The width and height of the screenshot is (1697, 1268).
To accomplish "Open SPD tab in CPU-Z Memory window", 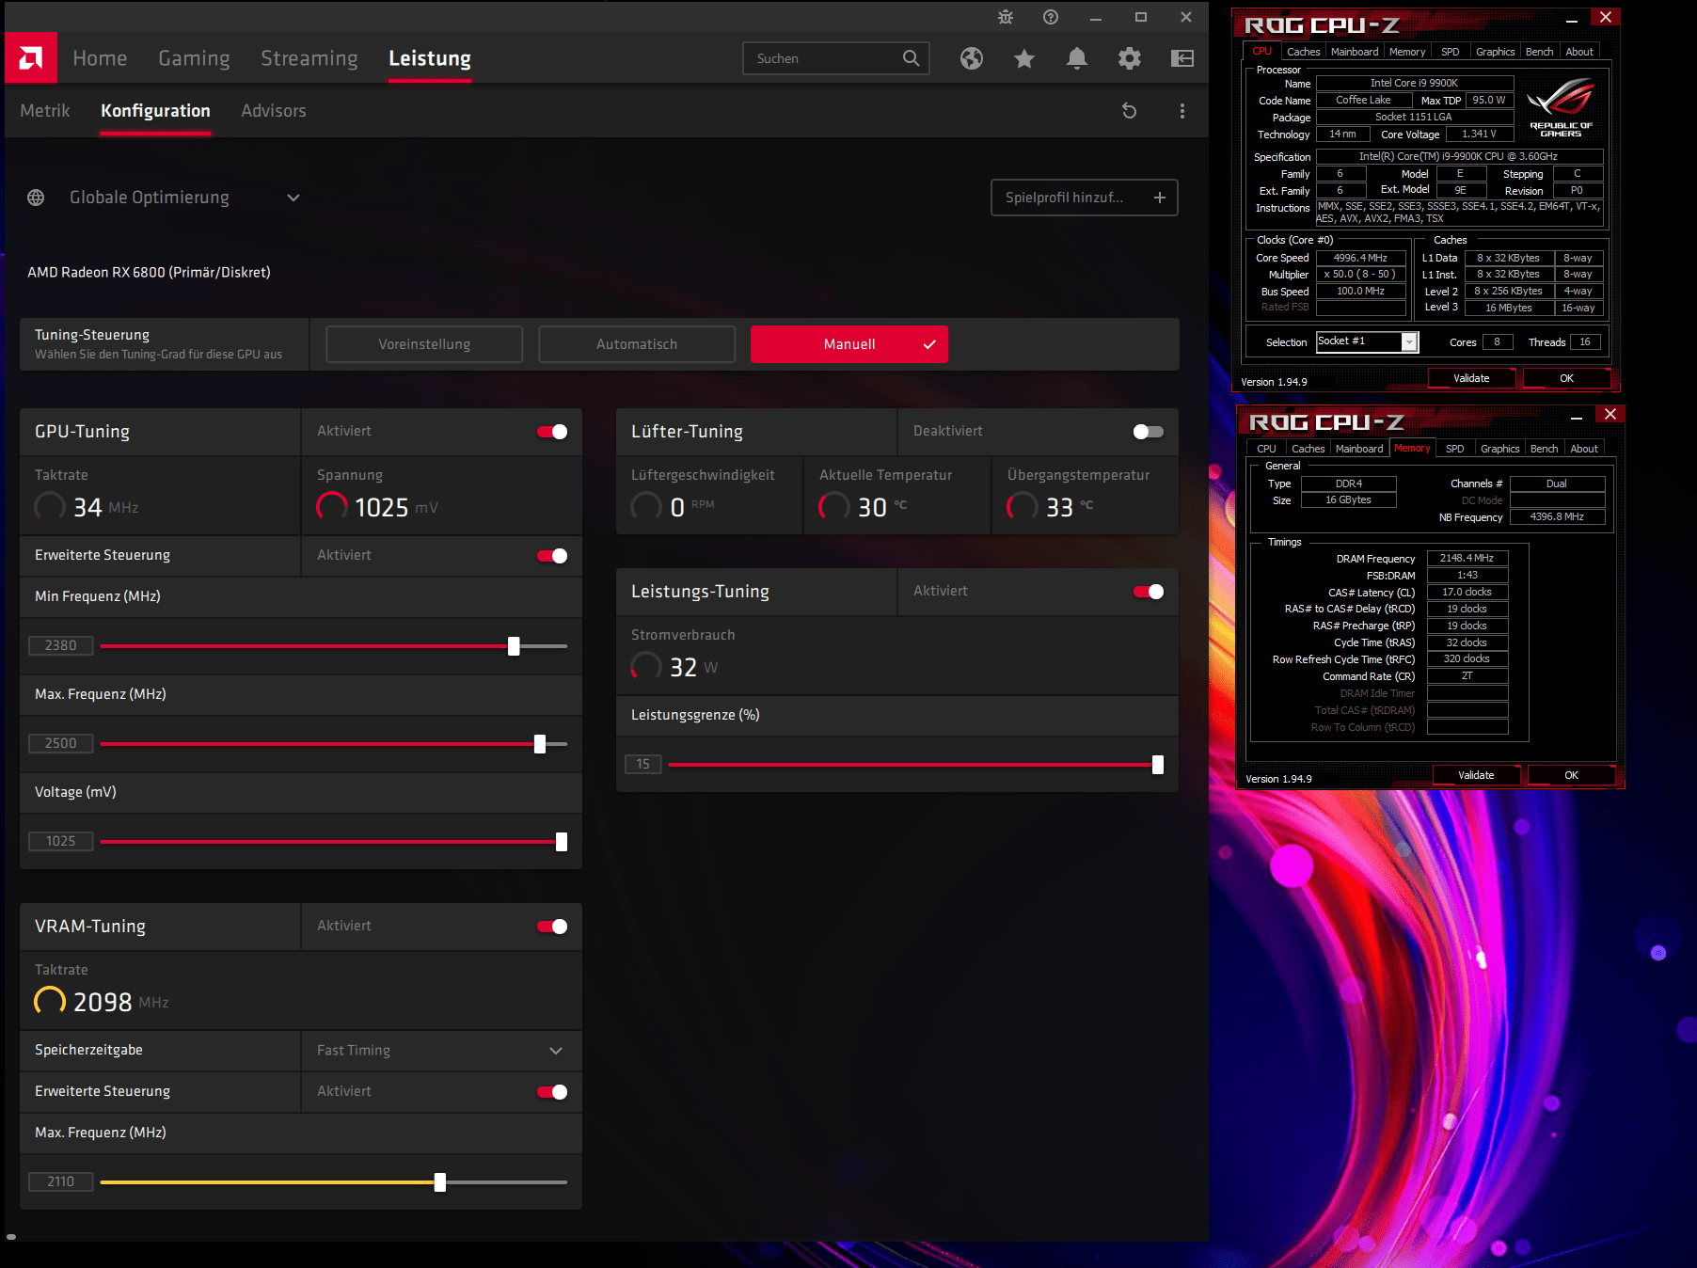I will tap(1455, 449).
